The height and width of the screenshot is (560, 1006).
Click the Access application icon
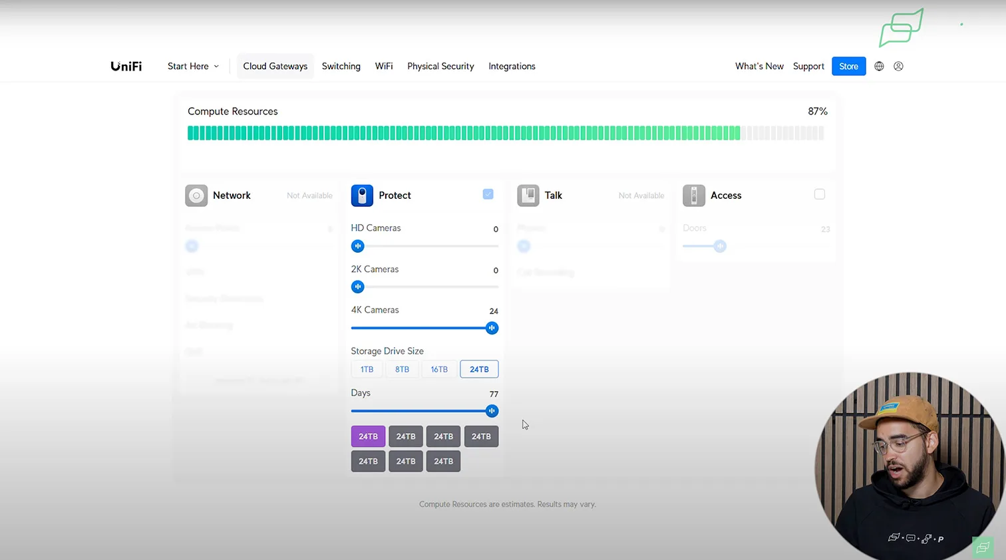pyautogui.click(x=694, y=196)
